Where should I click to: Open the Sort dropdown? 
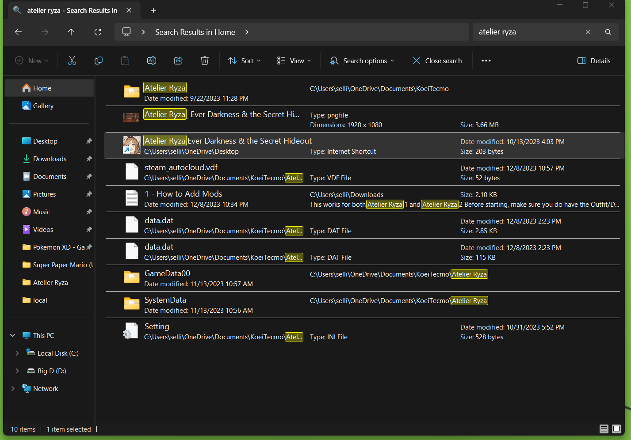244,61
